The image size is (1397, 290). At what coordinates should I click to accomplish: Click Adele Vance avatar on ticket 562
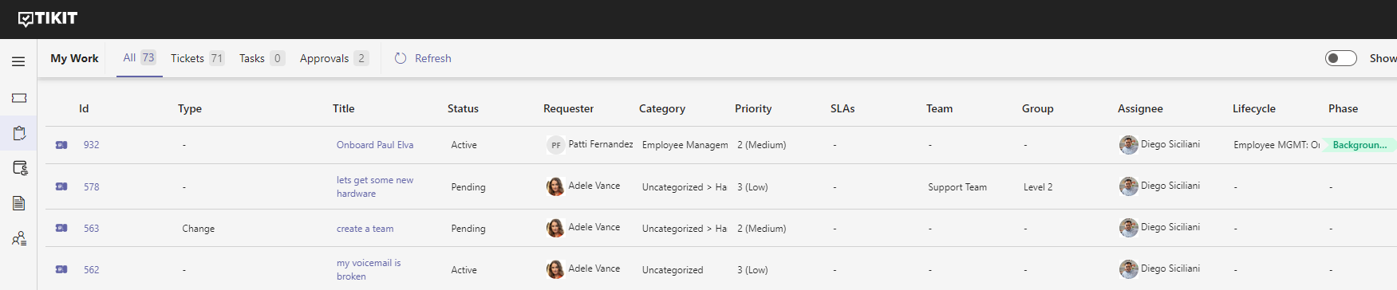[555, 269]
